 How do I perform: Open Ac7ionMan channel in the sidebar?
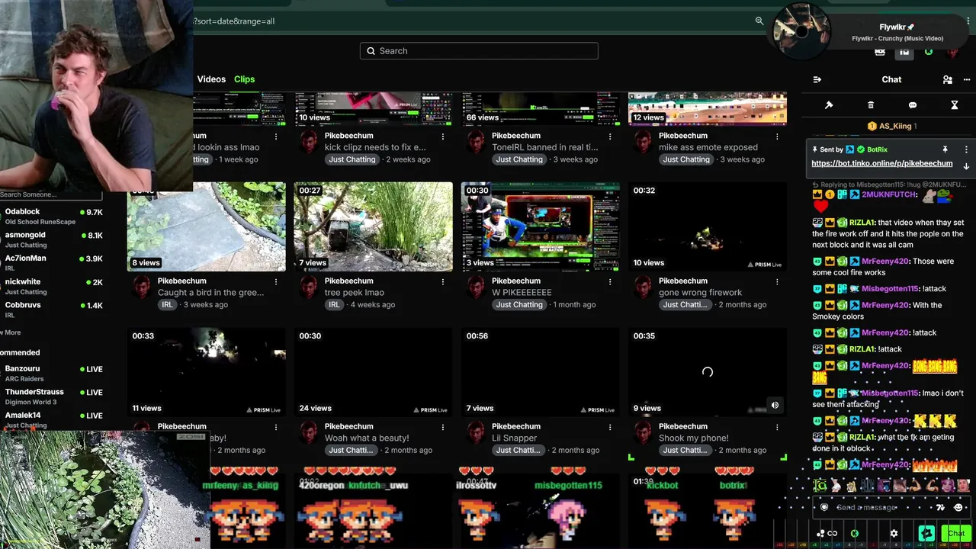(52, 263)
